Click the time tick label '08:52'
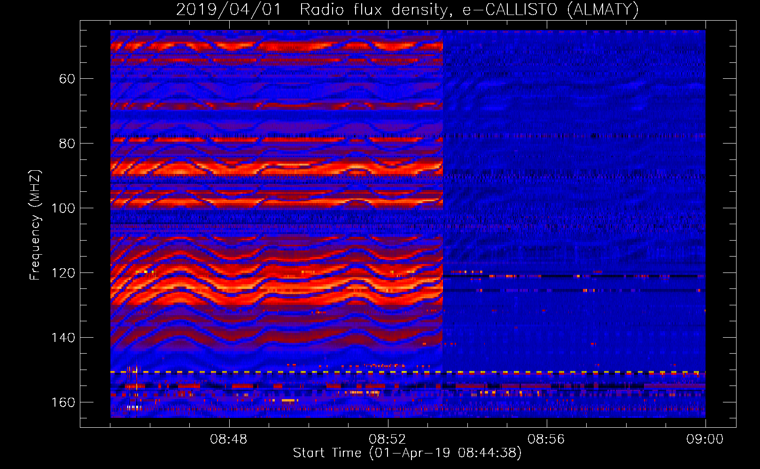Screen dimensions: 760x469 pyautogui.click(x=388, y=439)
